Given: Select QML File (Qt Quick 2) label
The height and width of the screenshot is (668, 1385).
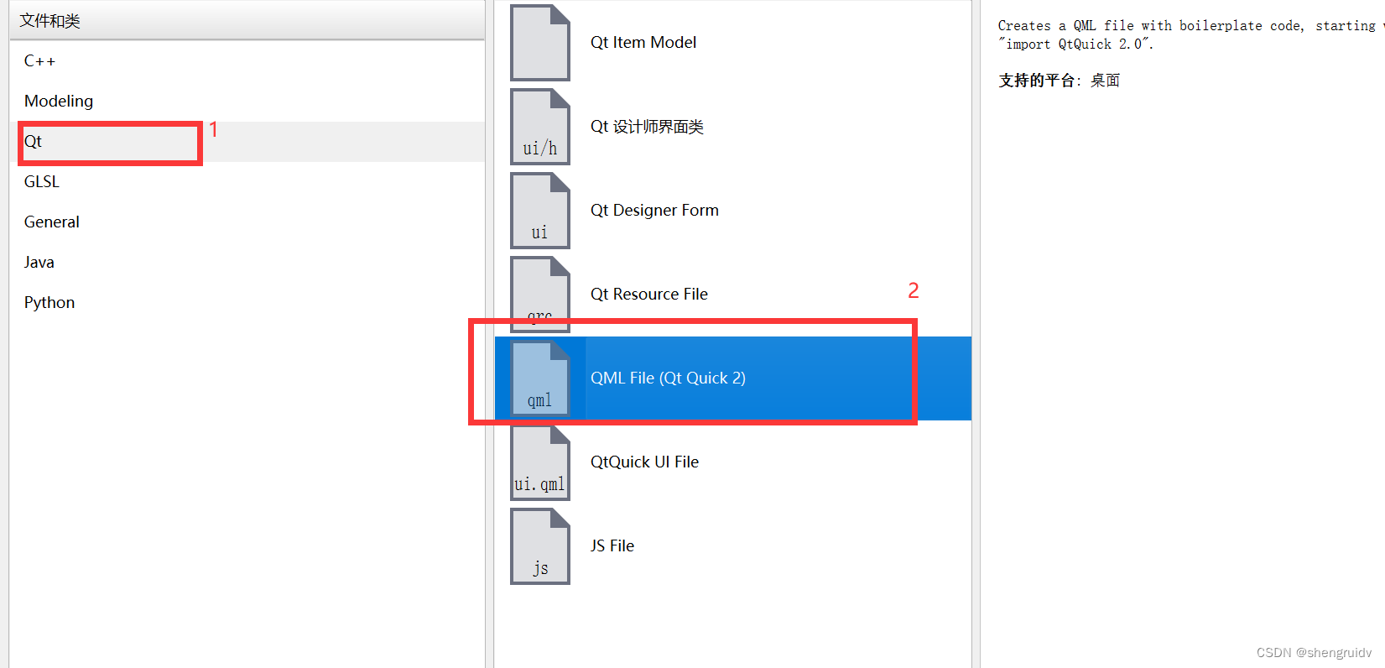Looking at the screenshot, I should coord(668,378).
